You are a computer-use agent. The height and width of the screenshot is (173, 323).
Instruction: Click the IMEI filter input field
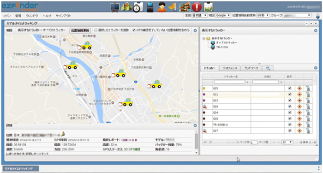pyautogui.click(x=266, y=82)
